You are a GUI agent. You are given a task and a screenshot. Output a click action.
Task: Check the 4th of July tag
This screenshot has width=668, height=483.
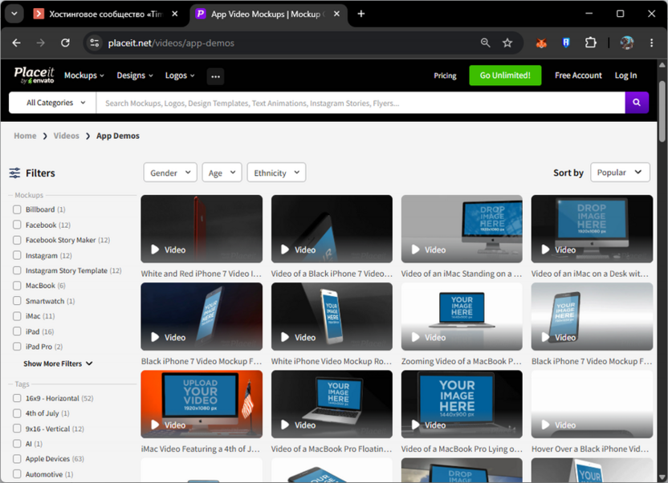pyautogui.click(x=17, y=413)
